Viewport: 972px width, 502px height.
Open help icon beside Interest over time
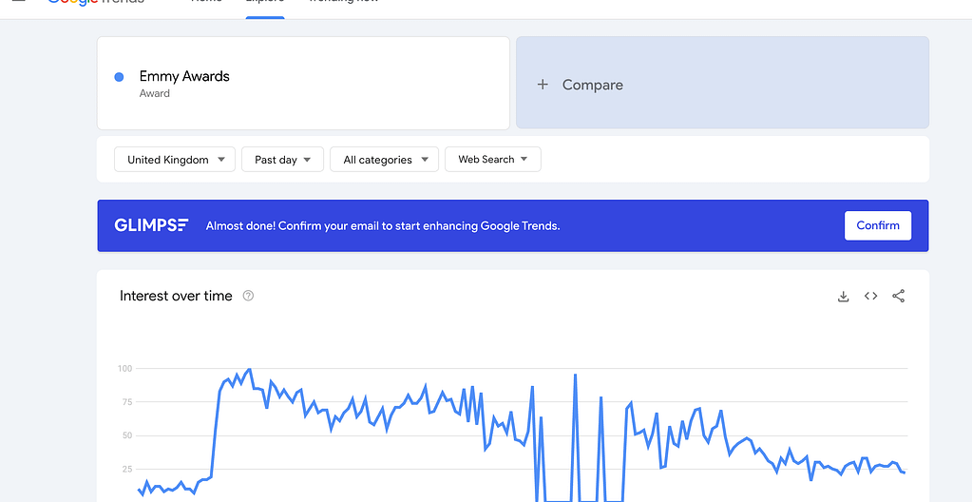click(x=248, y=296)
